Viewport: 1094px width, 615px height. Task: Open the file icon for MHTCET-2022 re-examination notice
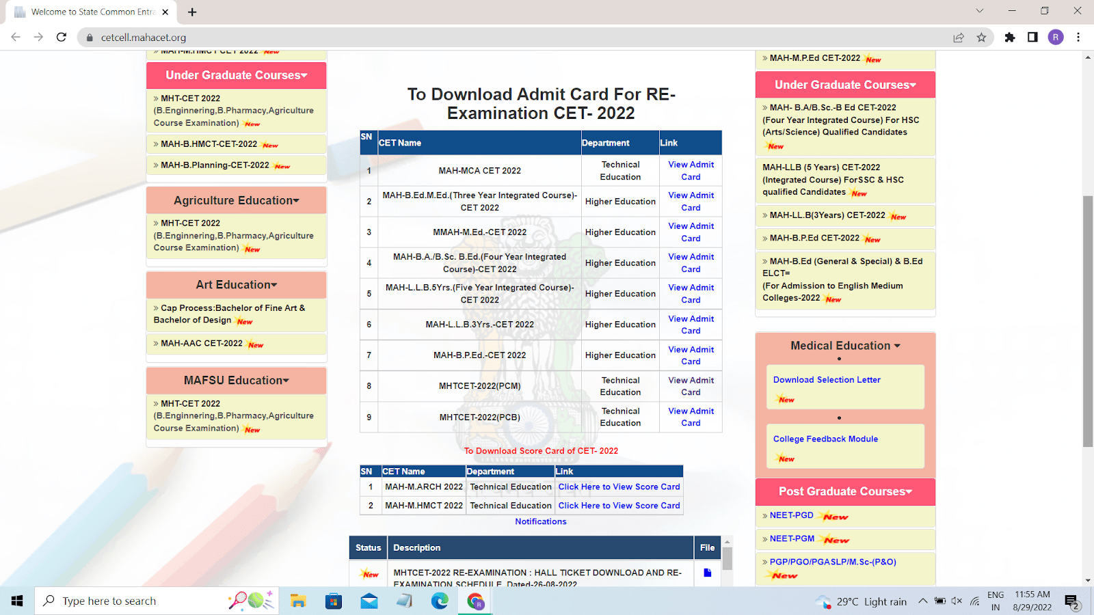(x=707, y=573)
